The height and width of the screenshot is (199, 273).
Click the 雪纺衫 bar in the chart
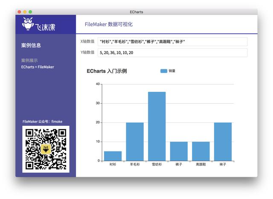[x=157, y=126]
